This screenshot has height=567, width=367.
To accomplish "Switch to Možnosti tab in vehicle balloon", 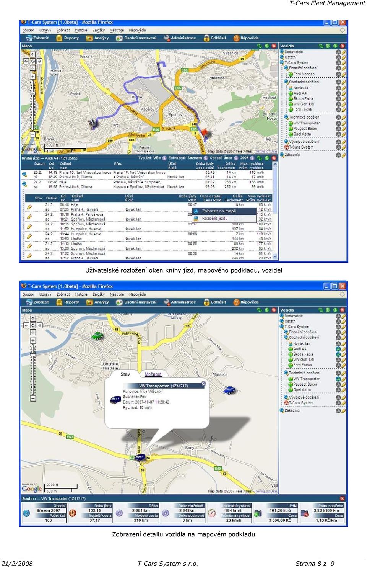I will tap(153, 374).
